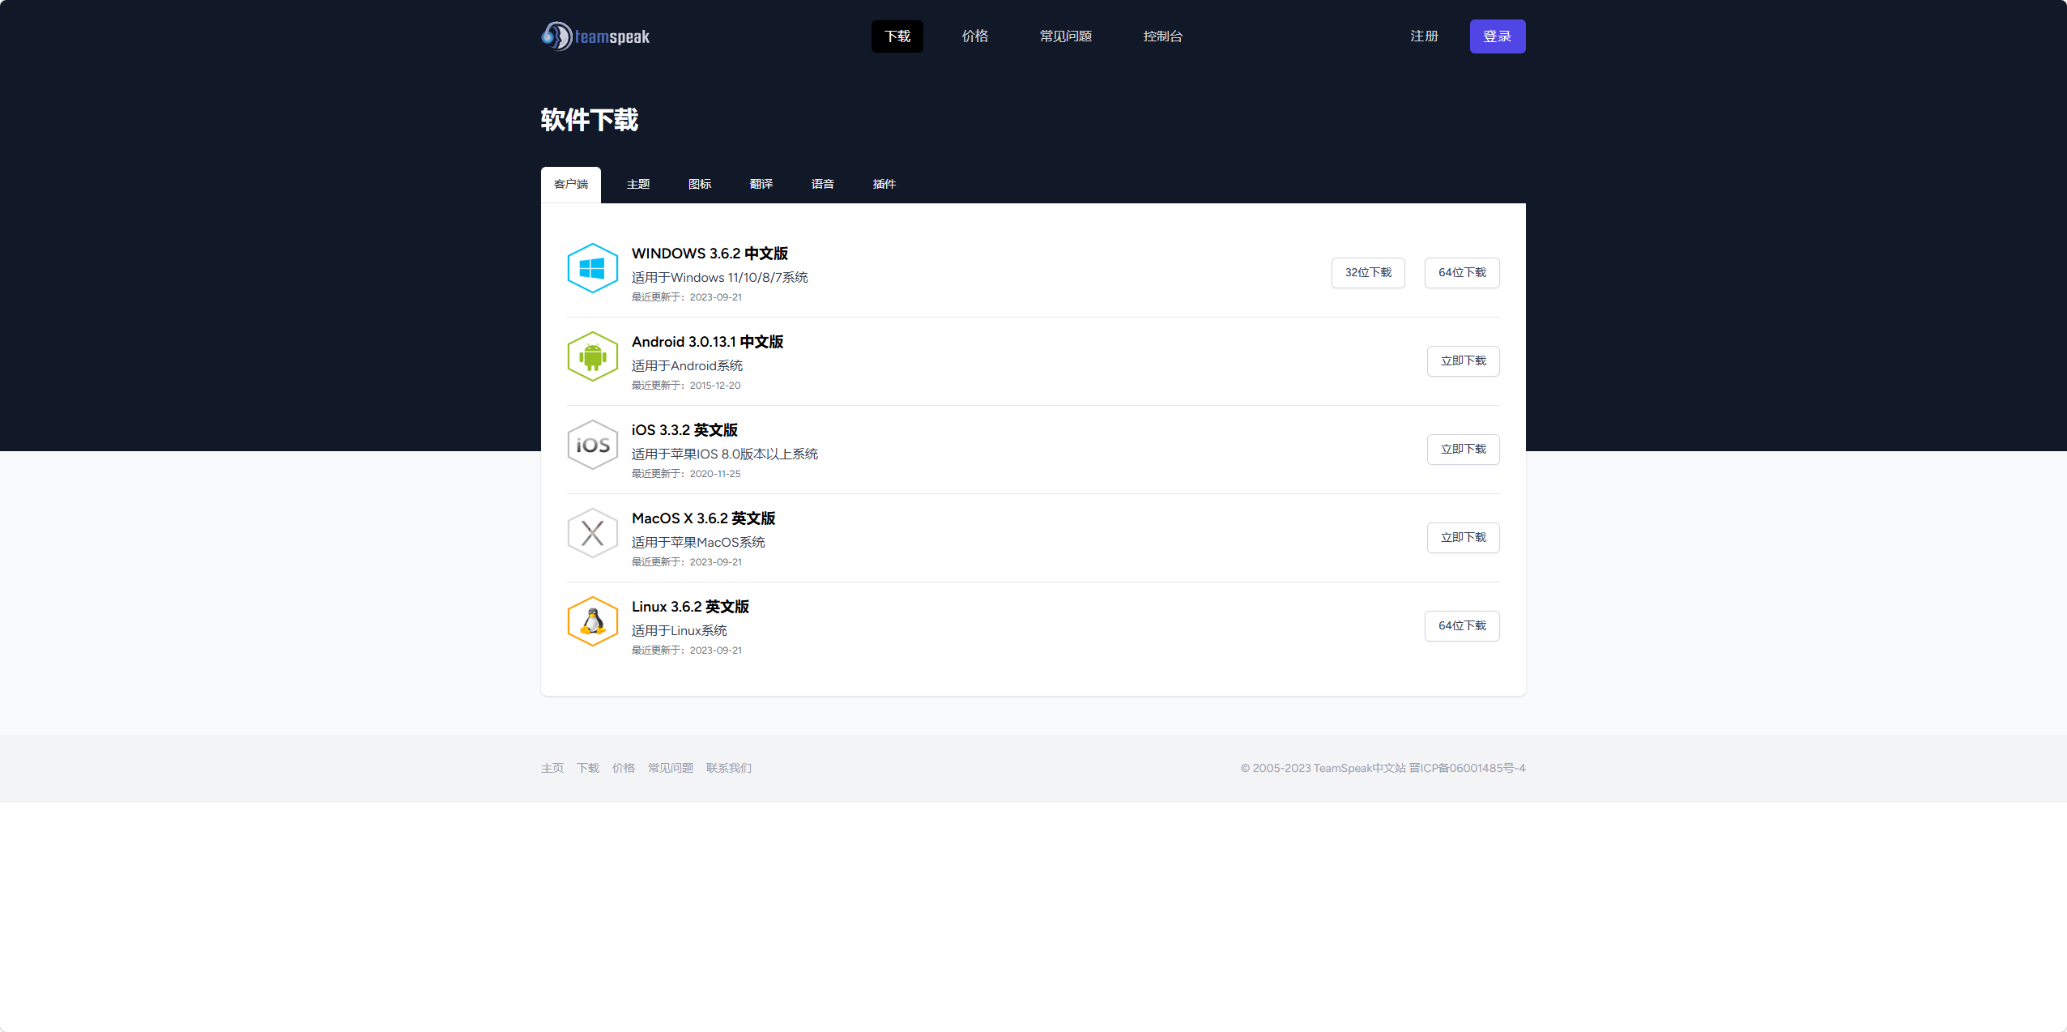The height and width of the screenshot is (1032, 2067).
Task: Download the Windows 32位 version
Action: pyautogui.click(x=1369, y=273)
